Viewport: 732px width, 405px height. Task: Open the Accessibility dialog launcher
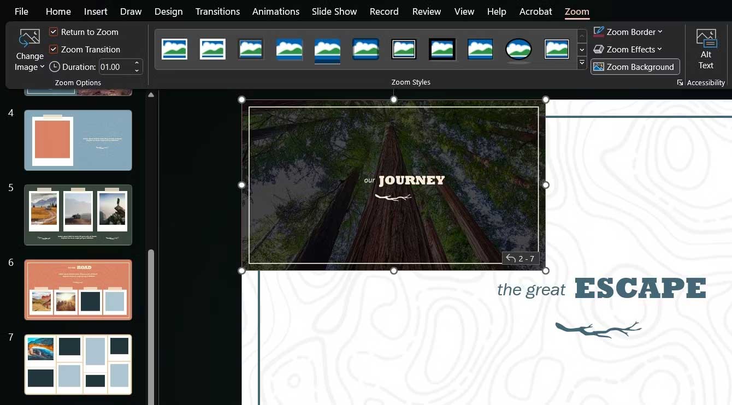pyautogui.click(x=680, y=82)
